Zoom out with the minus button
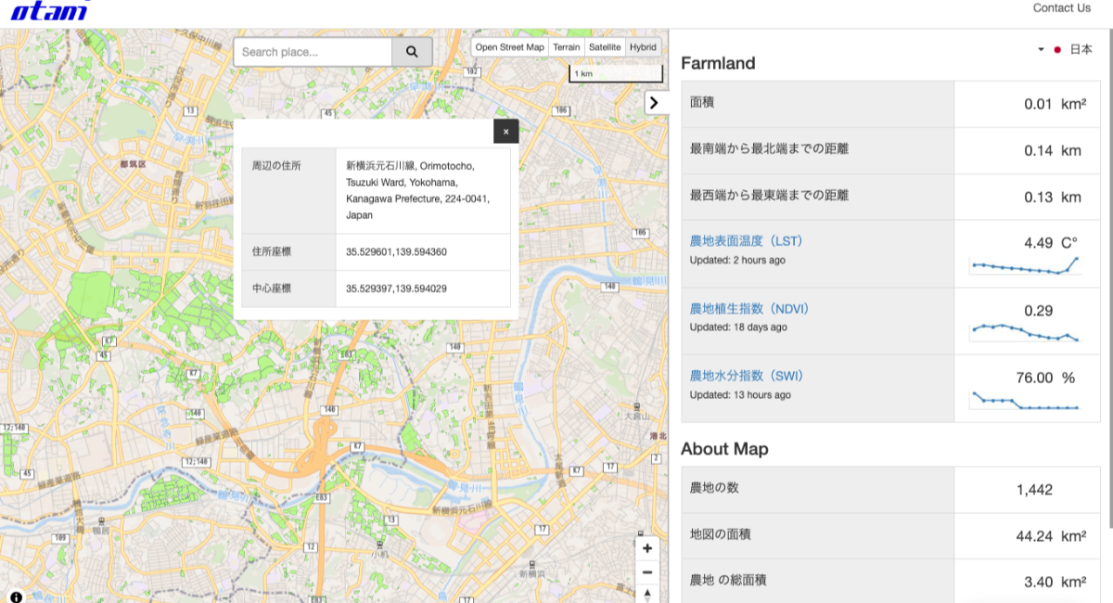 pyautogui.click(x=647, y=572)
